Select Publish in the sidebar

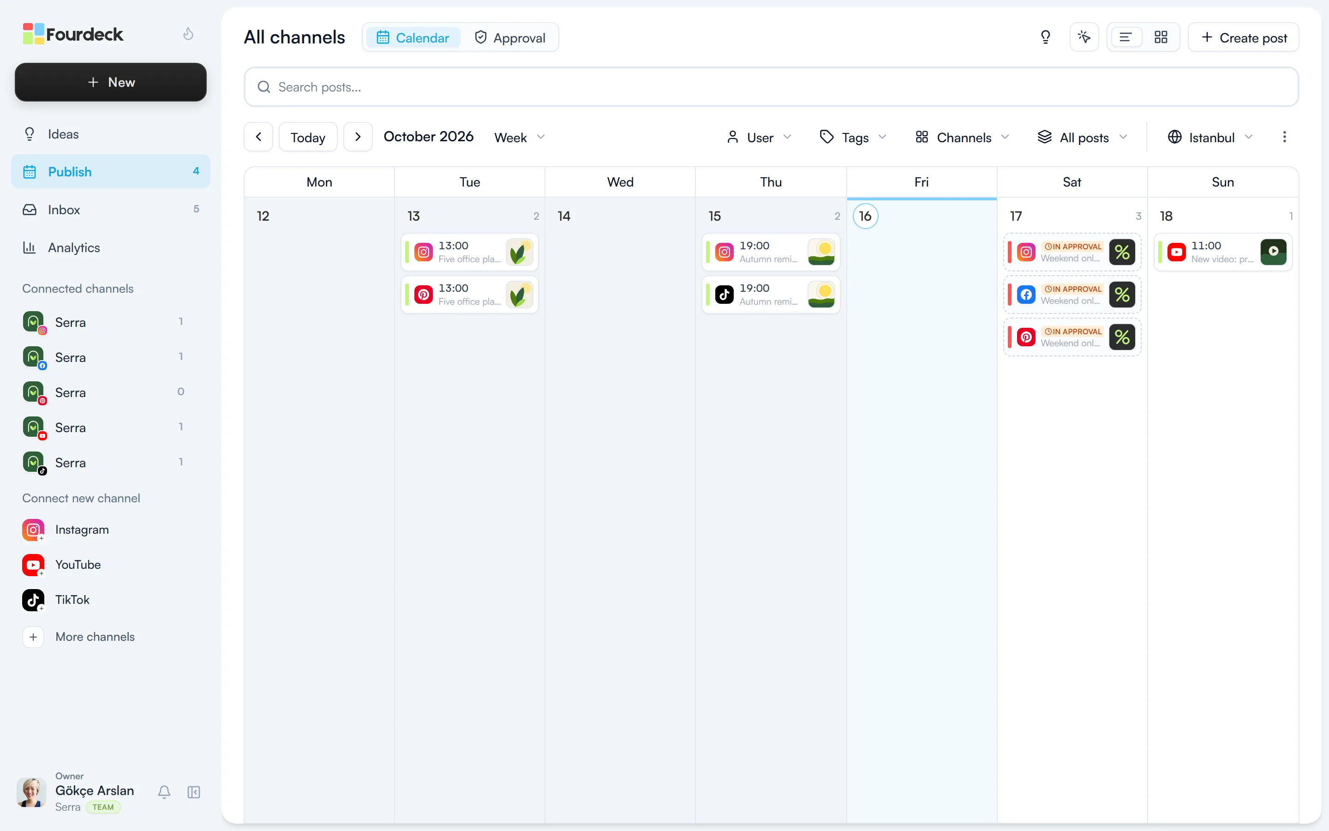pyautogui.click(x=110, y=171)
